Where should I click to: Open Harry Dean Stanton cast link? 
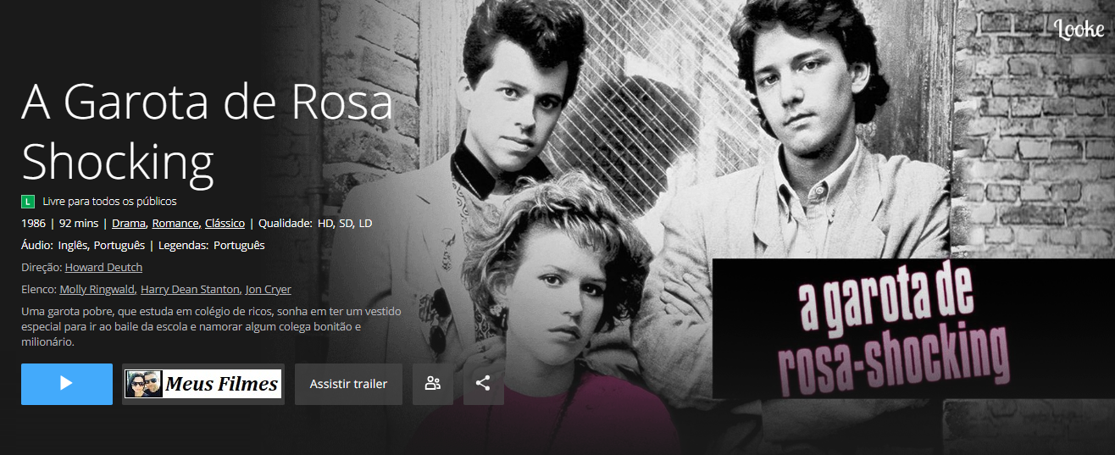click(x=190, y=289)
